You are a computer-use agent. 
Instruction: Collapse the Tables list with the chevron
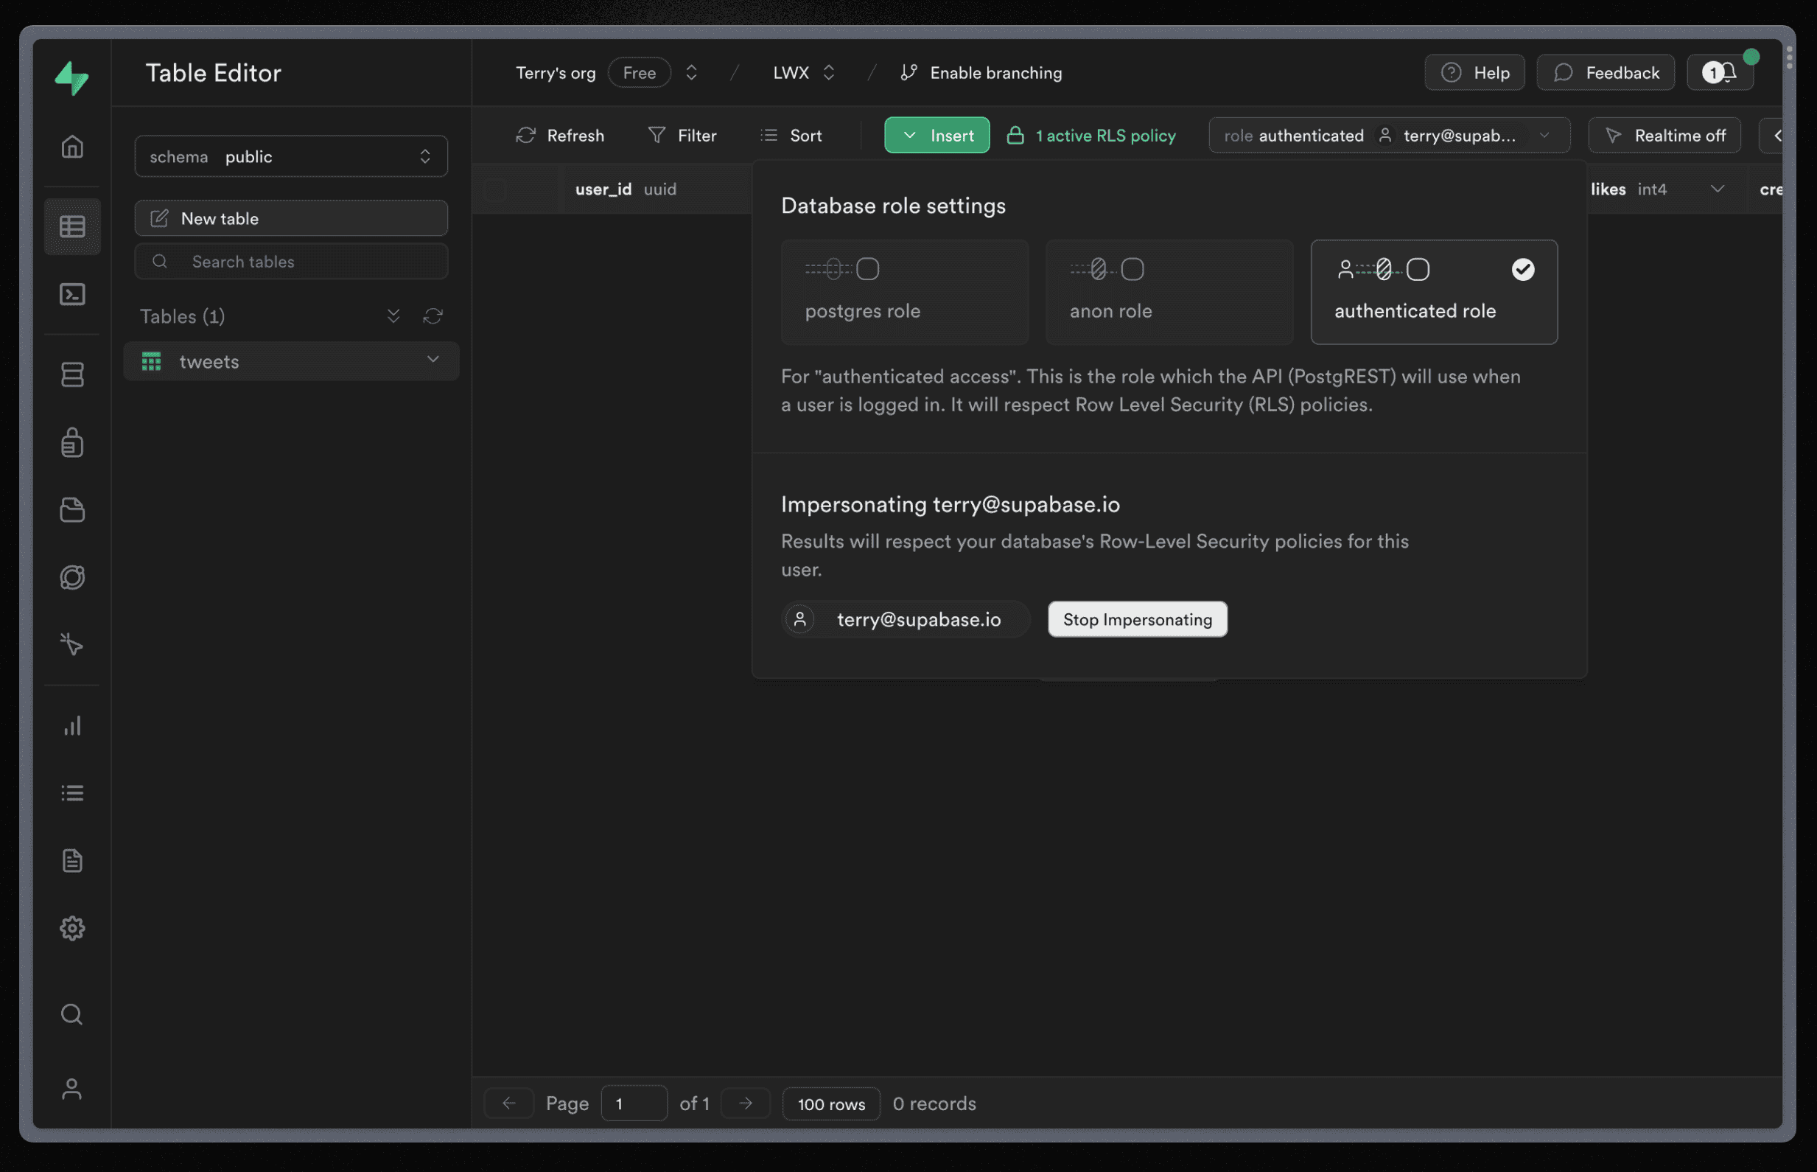393,315
